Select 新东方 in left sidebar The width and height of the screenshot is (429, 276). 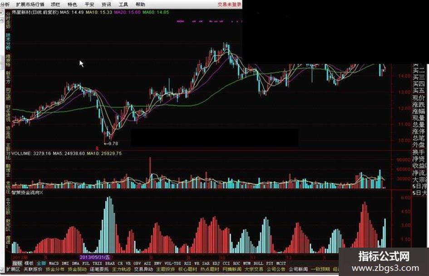8,78
